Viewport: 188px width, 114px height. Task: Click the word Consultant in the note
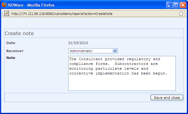click(x=90, y=59)
